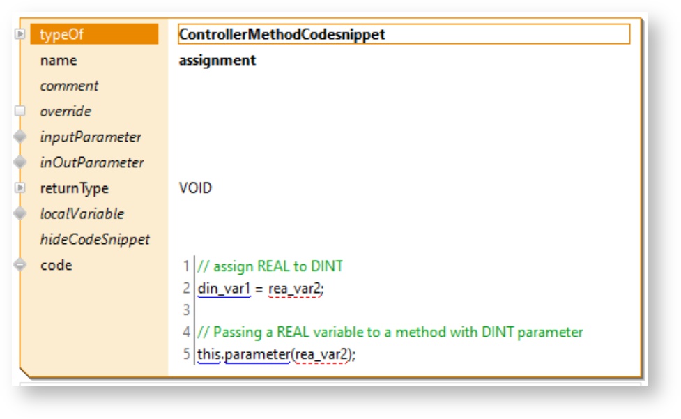The width and height of the screenshot is (681, 419).
Task: Click the underlined din_var1 variable in code
Action: (x=224, y=288)
